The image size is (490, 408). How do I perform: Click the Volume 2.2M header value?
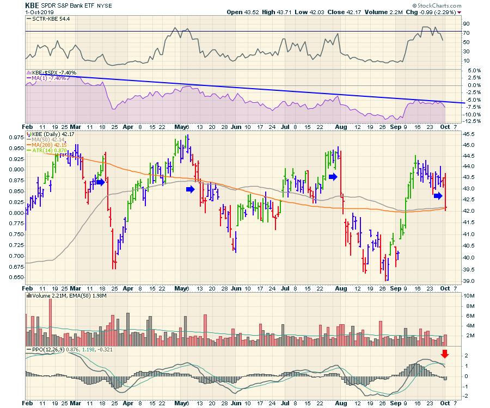[383, 12]
